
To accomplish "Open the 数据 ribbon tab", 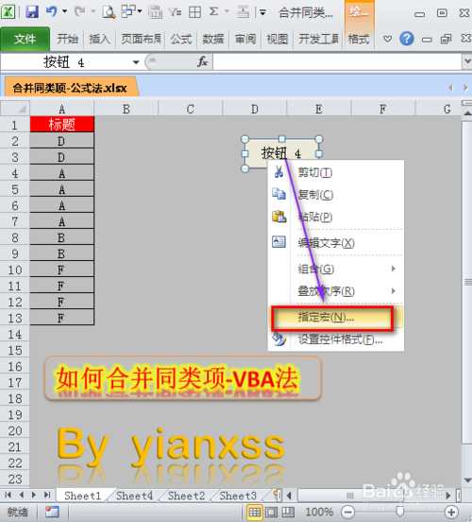I will point(212,39).
